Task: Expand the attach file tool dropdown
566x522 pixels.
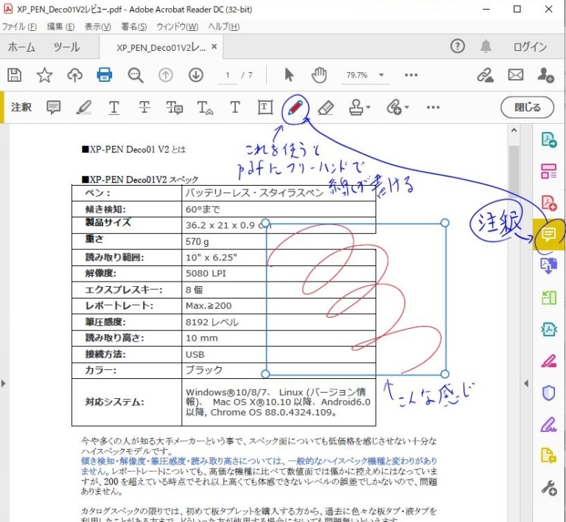Action: [407, 107]
